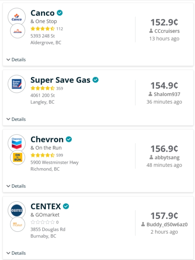This screenshot has height=260, width=195.
Task: Click the On the Run logo icon
Action: point(18,157)
